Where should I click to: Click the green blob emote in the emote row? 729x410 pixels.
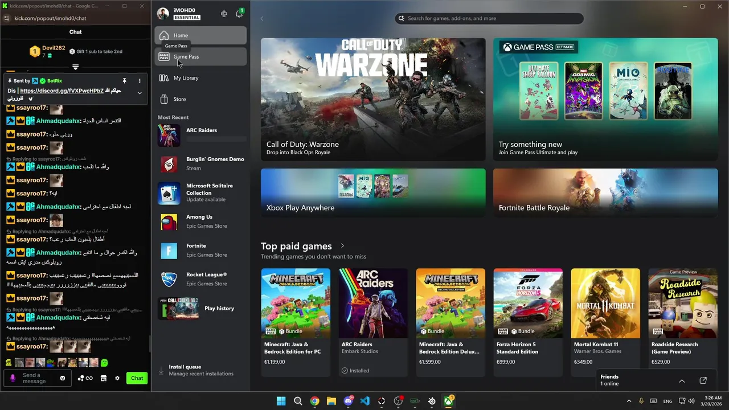pos(105,362)
